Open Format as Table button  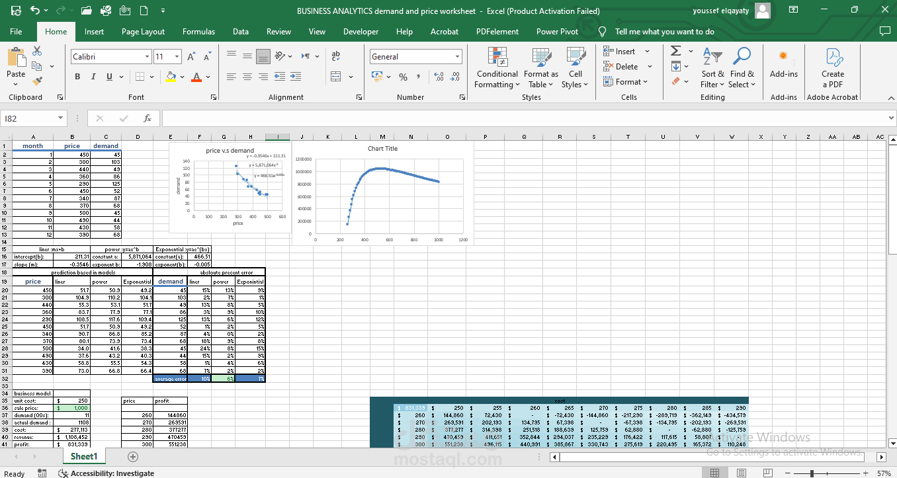point(540,68)
